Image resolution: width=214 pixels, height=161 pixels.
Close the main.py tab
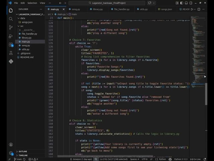click(x=64, y=9)
